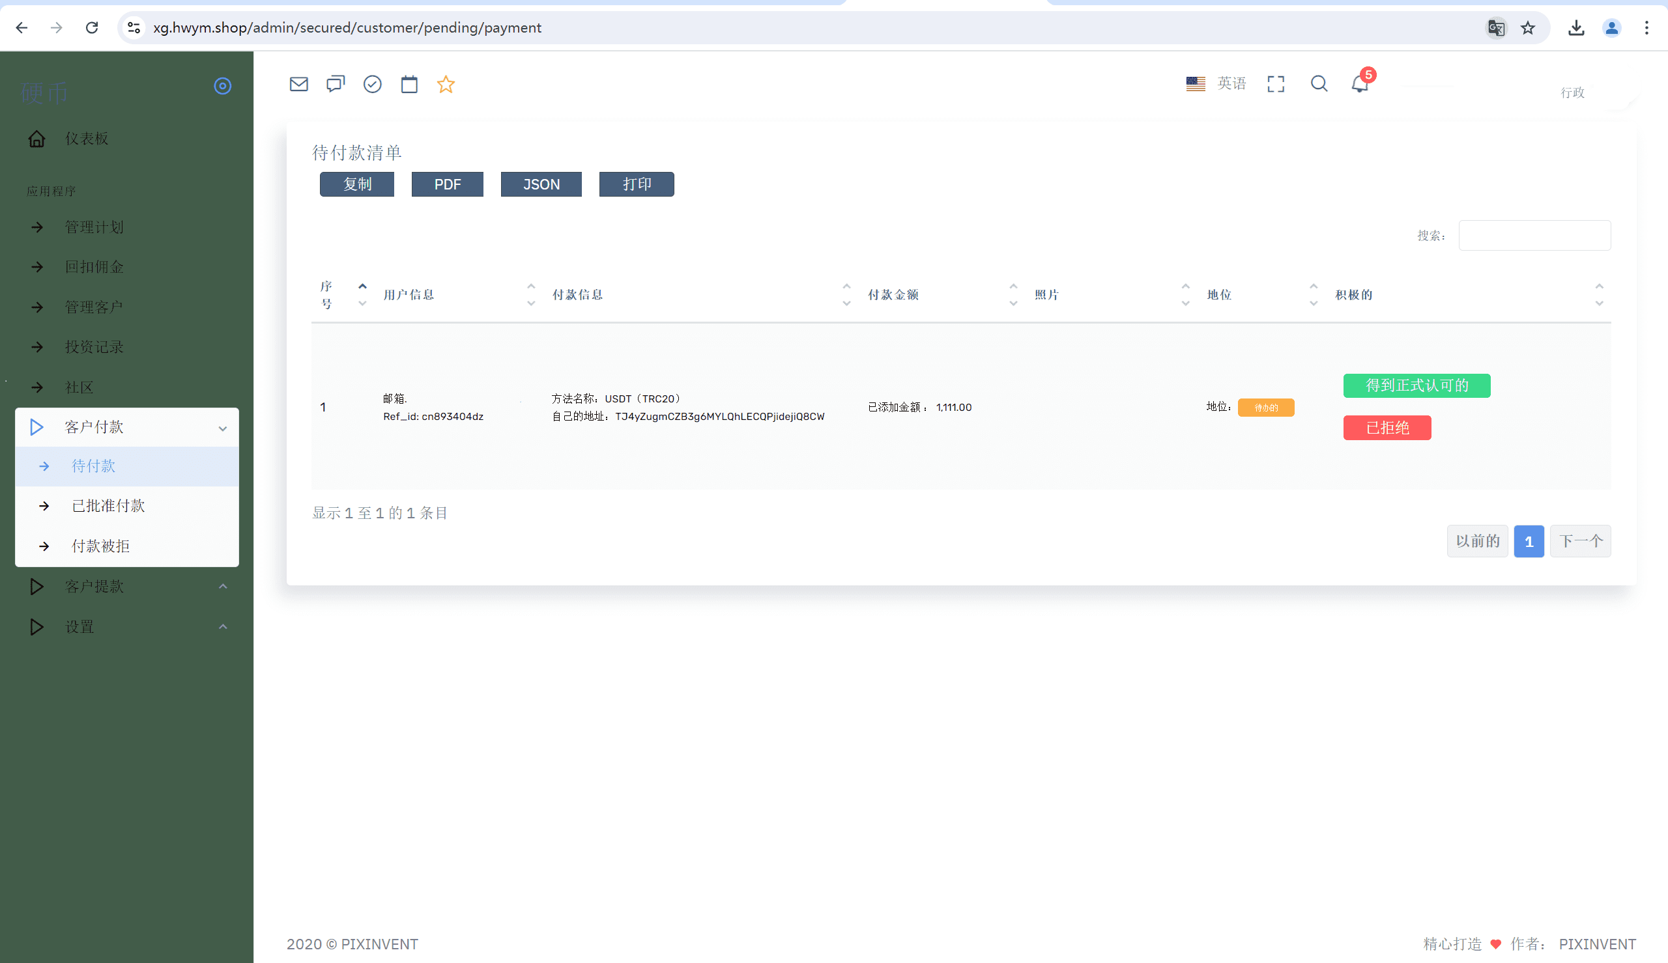The image size is (1668, 963).
Task: Click the 以前的 previous page button
Action: click(x=1478, y=541)
